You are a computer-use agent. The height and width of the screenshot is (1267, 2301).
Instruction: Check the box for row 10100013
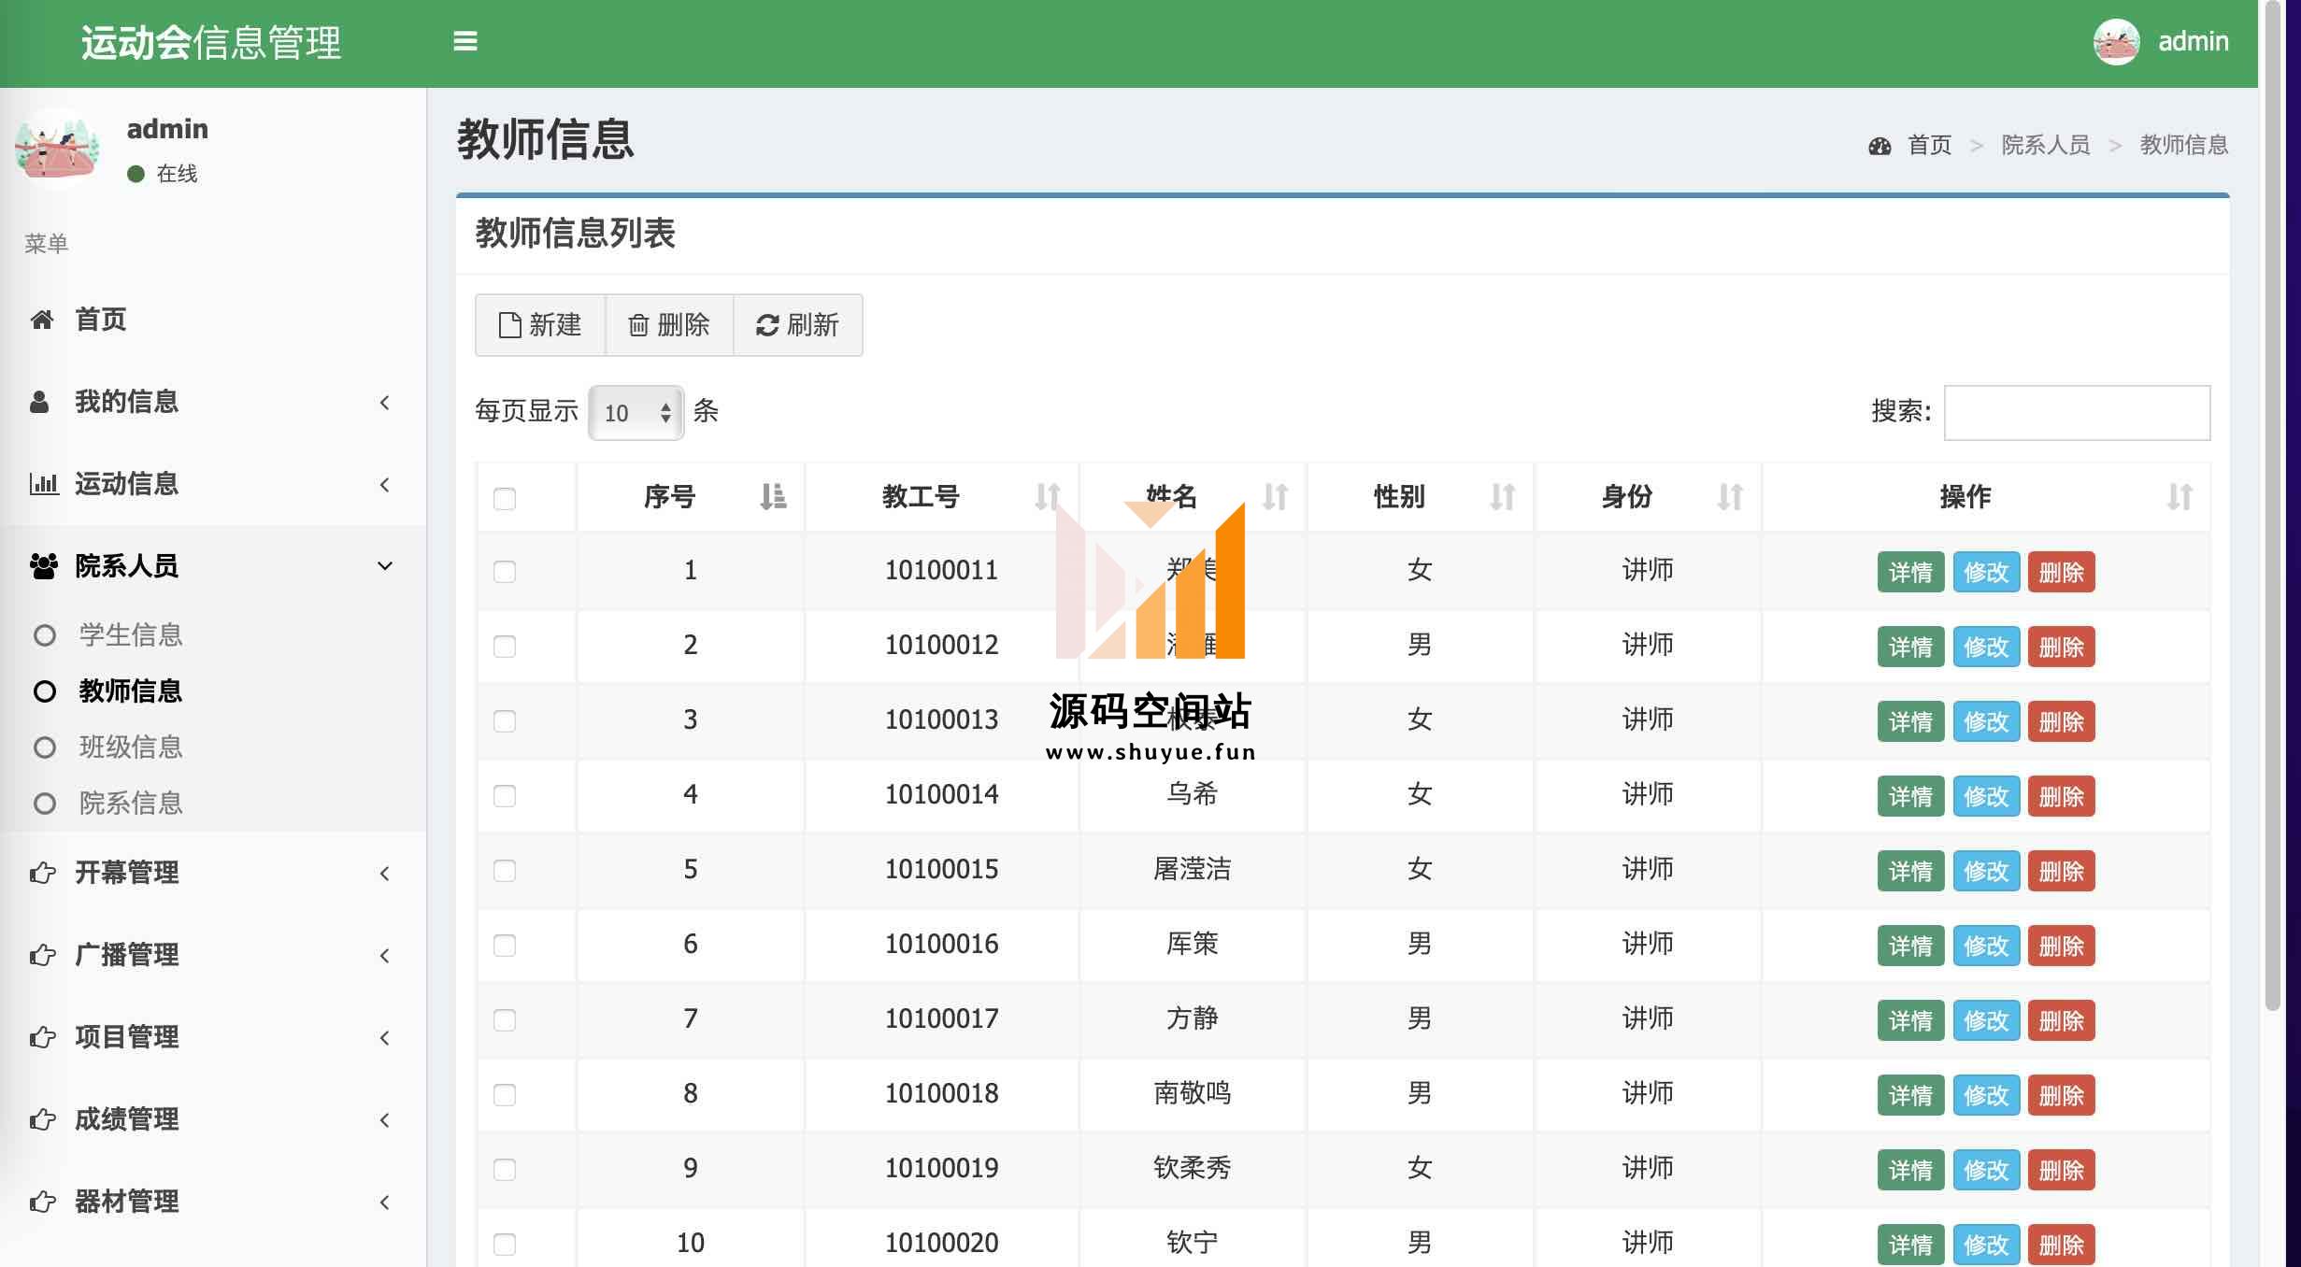pos(505,721)
